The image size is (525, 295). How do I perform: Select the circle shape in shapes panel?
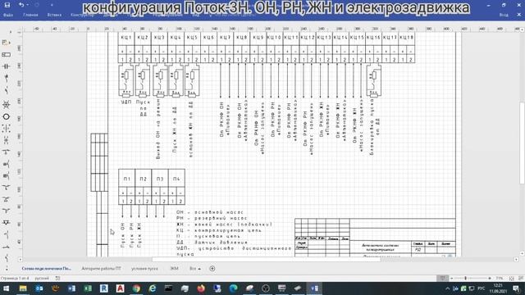[6, 116]
